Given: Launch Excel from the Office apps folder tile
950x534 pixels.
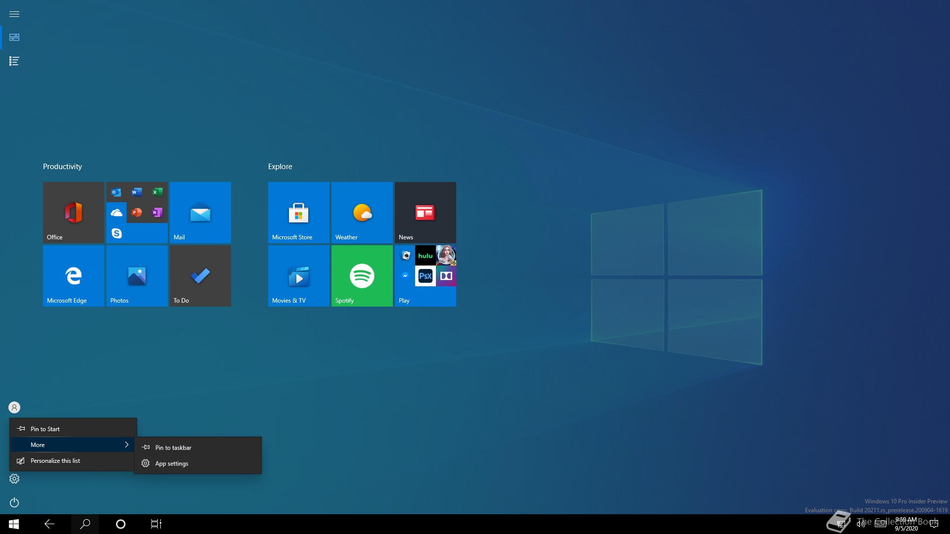Looking at the screenshot, I should tap(157, 192).
